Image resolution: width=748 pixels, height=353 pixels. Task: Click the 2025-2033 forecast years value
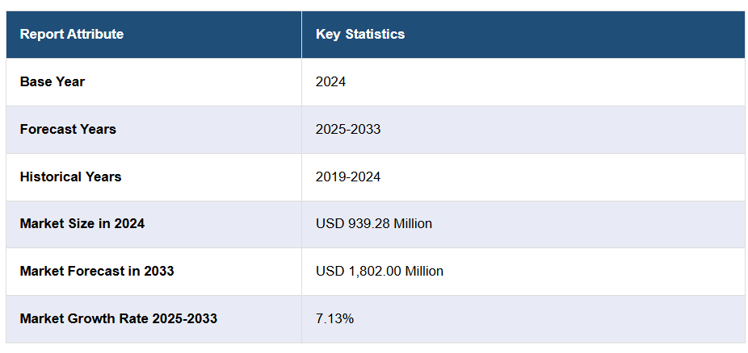pyautogui.click(x=348, y=129)
